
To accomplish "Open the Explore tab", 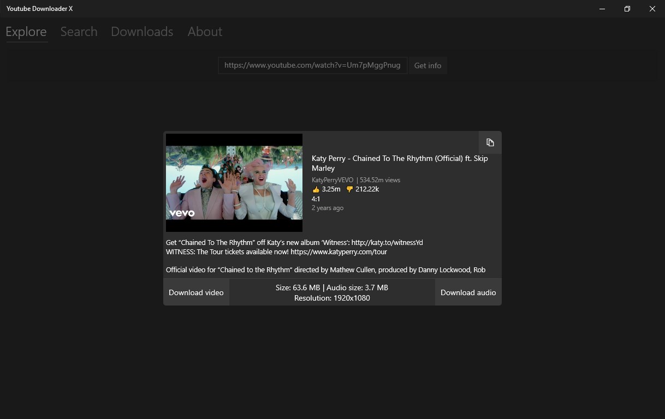I will pos(26,32).
